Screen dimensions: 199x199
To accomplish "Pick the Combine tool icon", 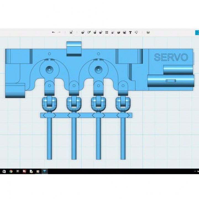I will point(119,32).
